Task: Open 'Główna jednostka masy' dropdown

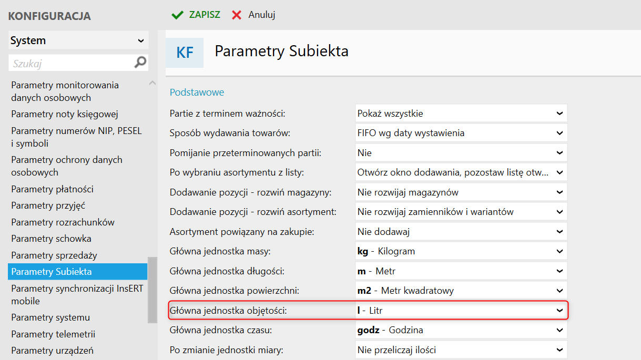Action: coord(461,251)
